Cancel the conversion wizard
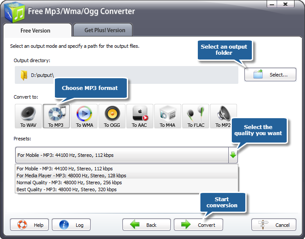Screen dimensions: 305x239 [x=274, y=225]
